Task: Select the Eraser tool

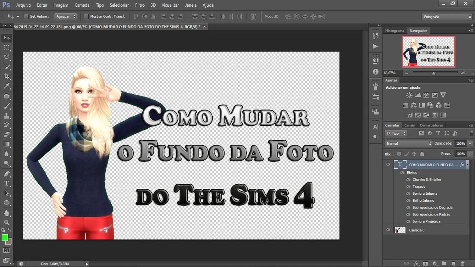Action: (x=7, y=135)
